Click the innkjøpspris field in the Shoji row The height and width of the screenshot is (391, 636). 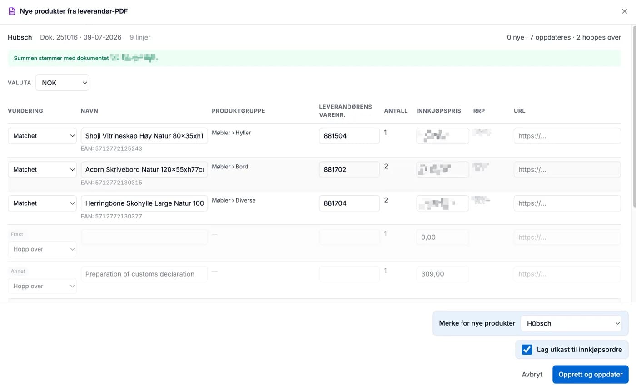[442, 136]
